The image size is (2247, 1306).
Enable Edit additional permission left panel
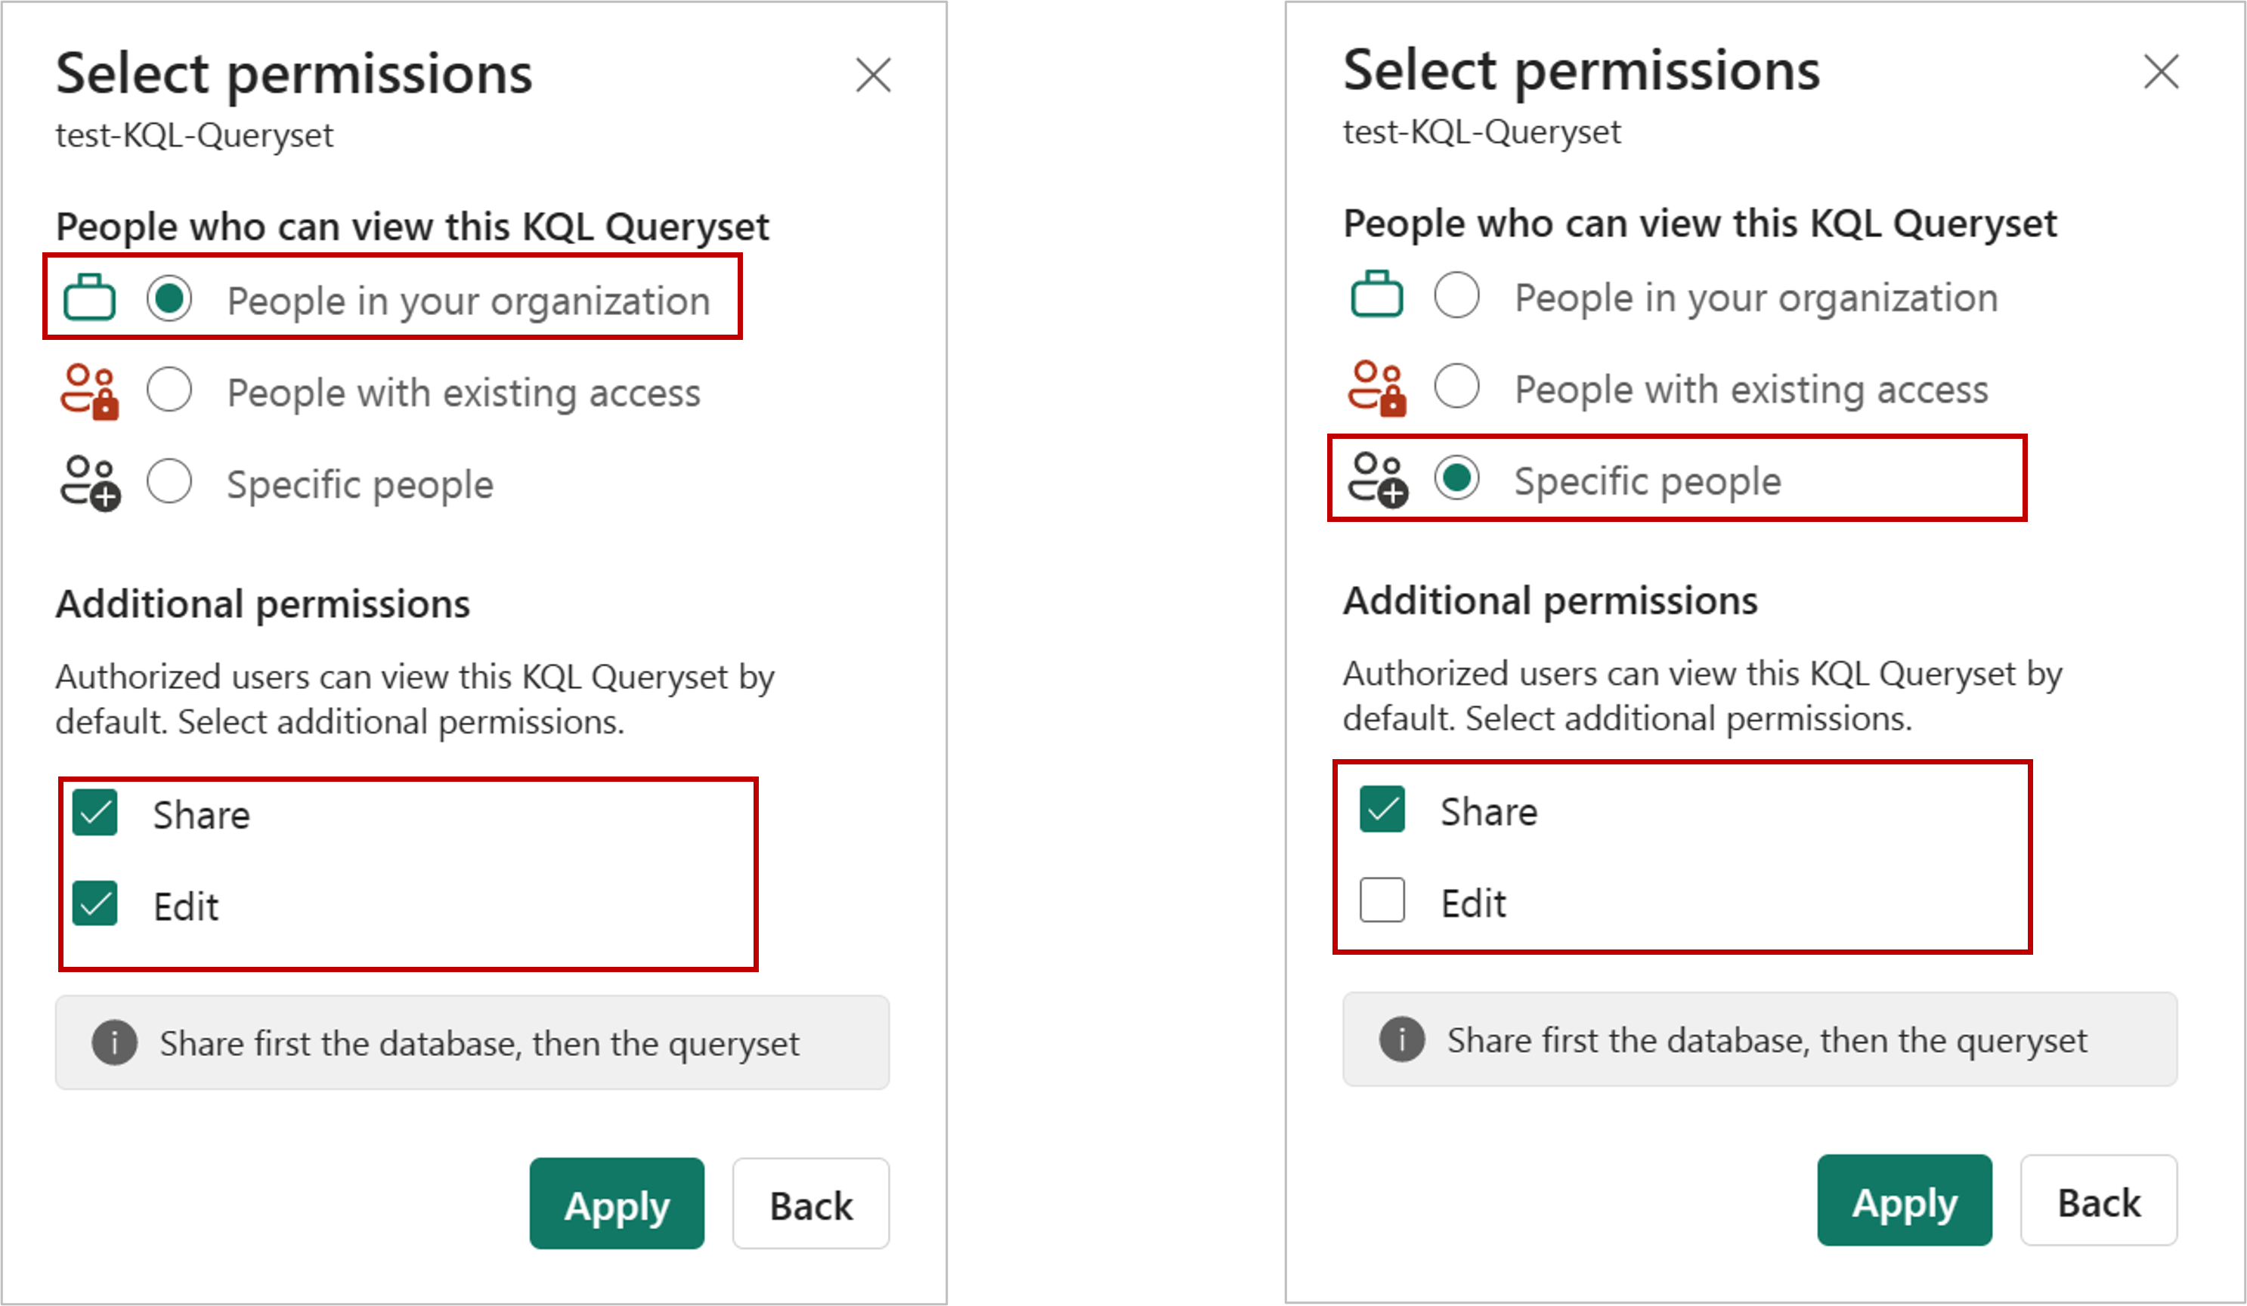pos(97,903)
